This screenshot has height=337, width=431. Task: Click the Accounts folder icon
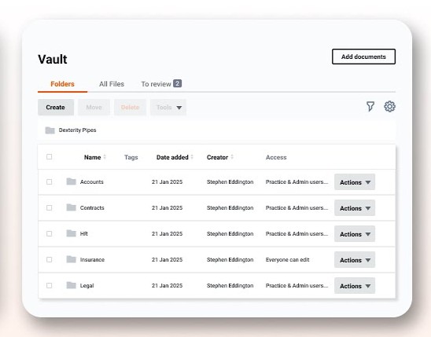coord(72,181)
